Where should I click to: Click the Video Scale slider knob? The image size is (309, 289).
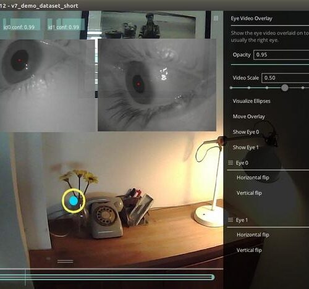(285, 88)
